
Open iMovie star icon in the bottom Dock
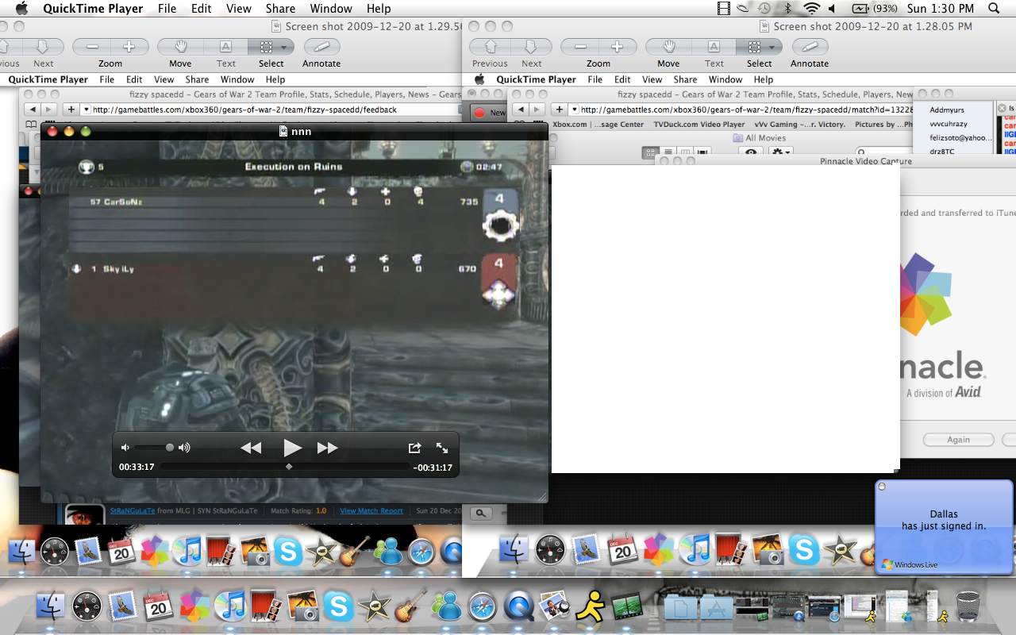[375, 607]
